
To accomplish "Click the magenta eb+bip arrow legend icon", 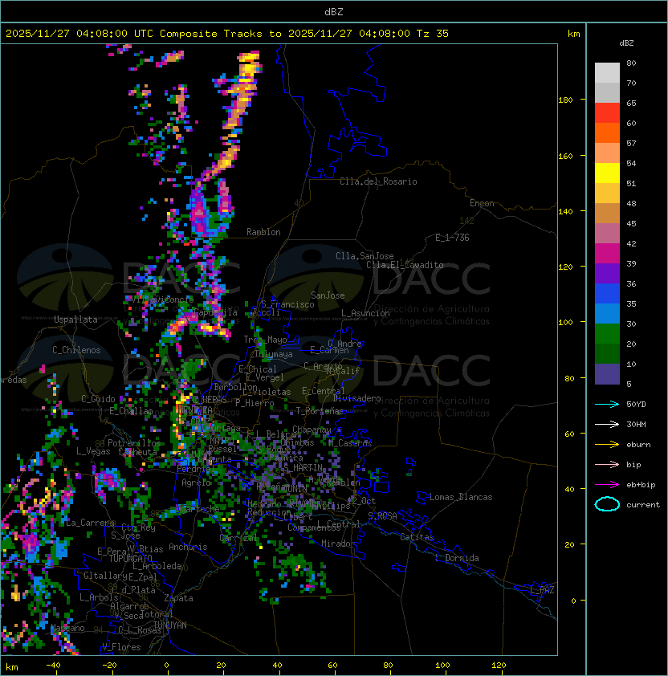I will (x=607, y=485).
